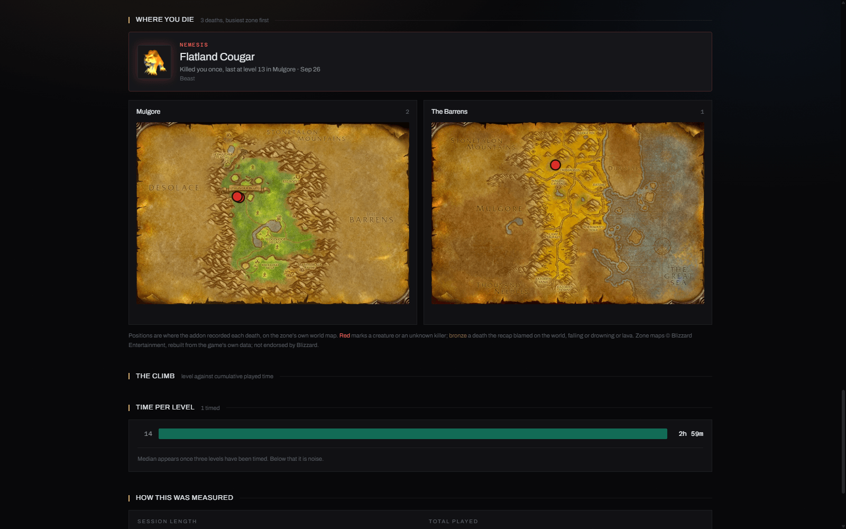Click 'level against cumulative played time' subtitle
This screenshot has height=529, width=846.
tap(227, 377)
